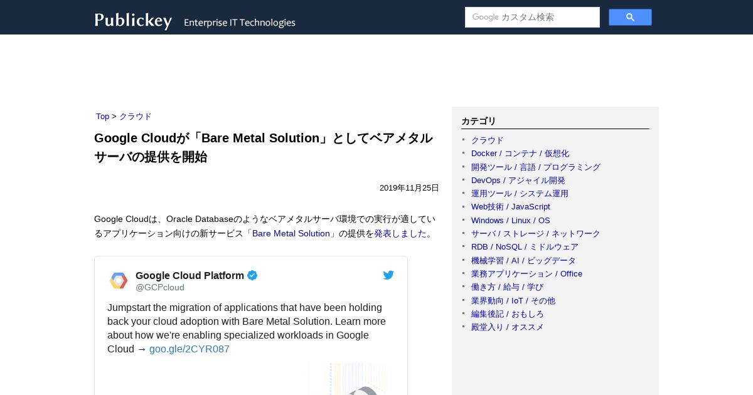Viewport: 753px width, 395px height.
Task: Click the verified badge next to Google Cloud Platform
Action: coord(252,275)
